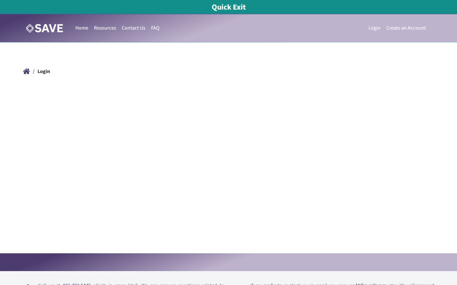Select Create an Account link
This screenshot has height=285, width=457.
(406, 28)
